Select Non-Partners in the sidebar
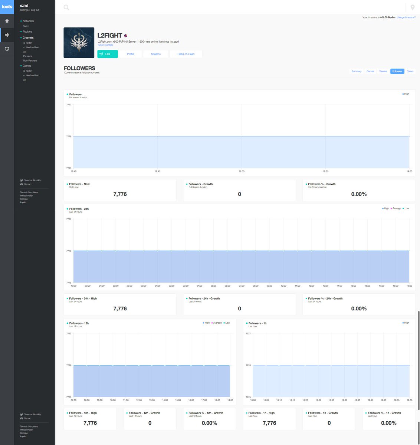Viewport: 420px width, 445px height. click(30, 60)
